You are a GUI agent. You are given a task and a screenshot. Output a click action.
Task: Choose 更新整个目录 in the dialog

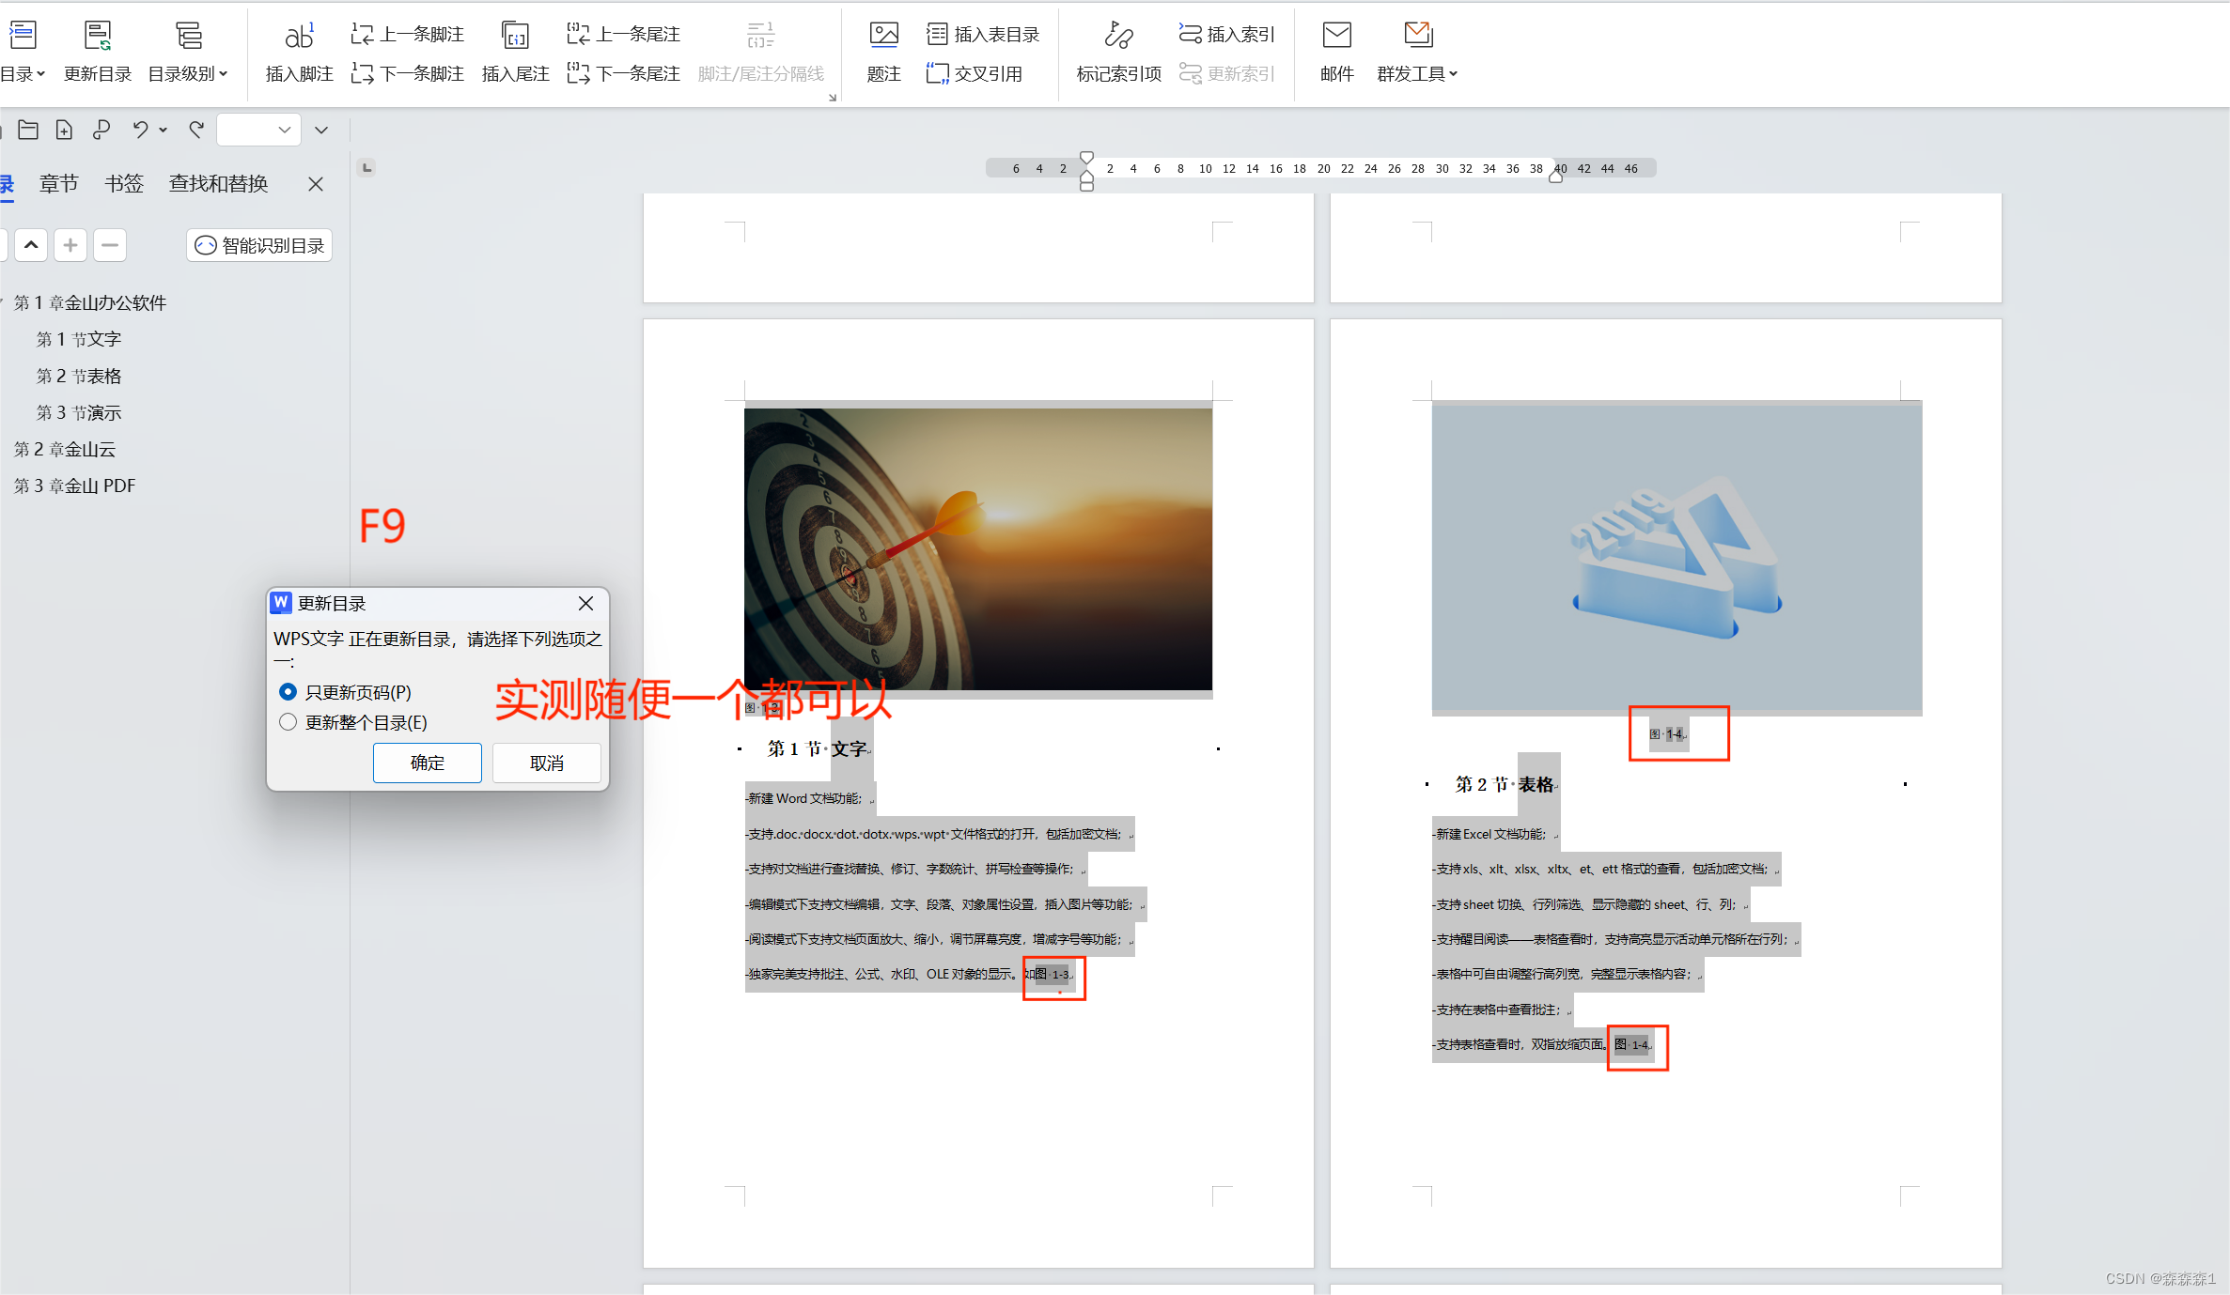click(x=288, y=722)
